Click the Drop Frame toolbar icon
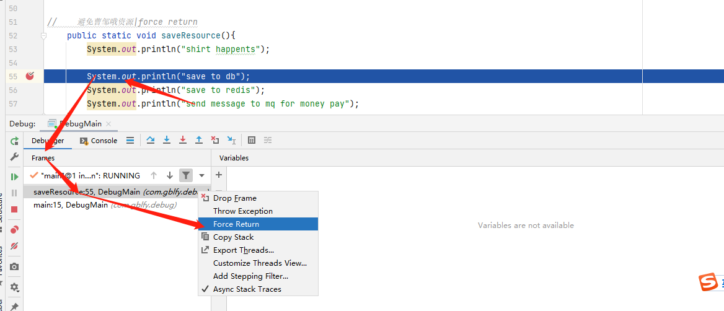Image resolution: width=724 pixels, height=311 pixels. (214, 140)
